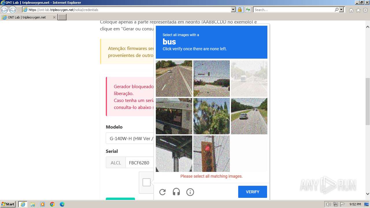This screenshot has height=208, width=370.
Task: Close the ONT Lab tab
Action: 54,17
